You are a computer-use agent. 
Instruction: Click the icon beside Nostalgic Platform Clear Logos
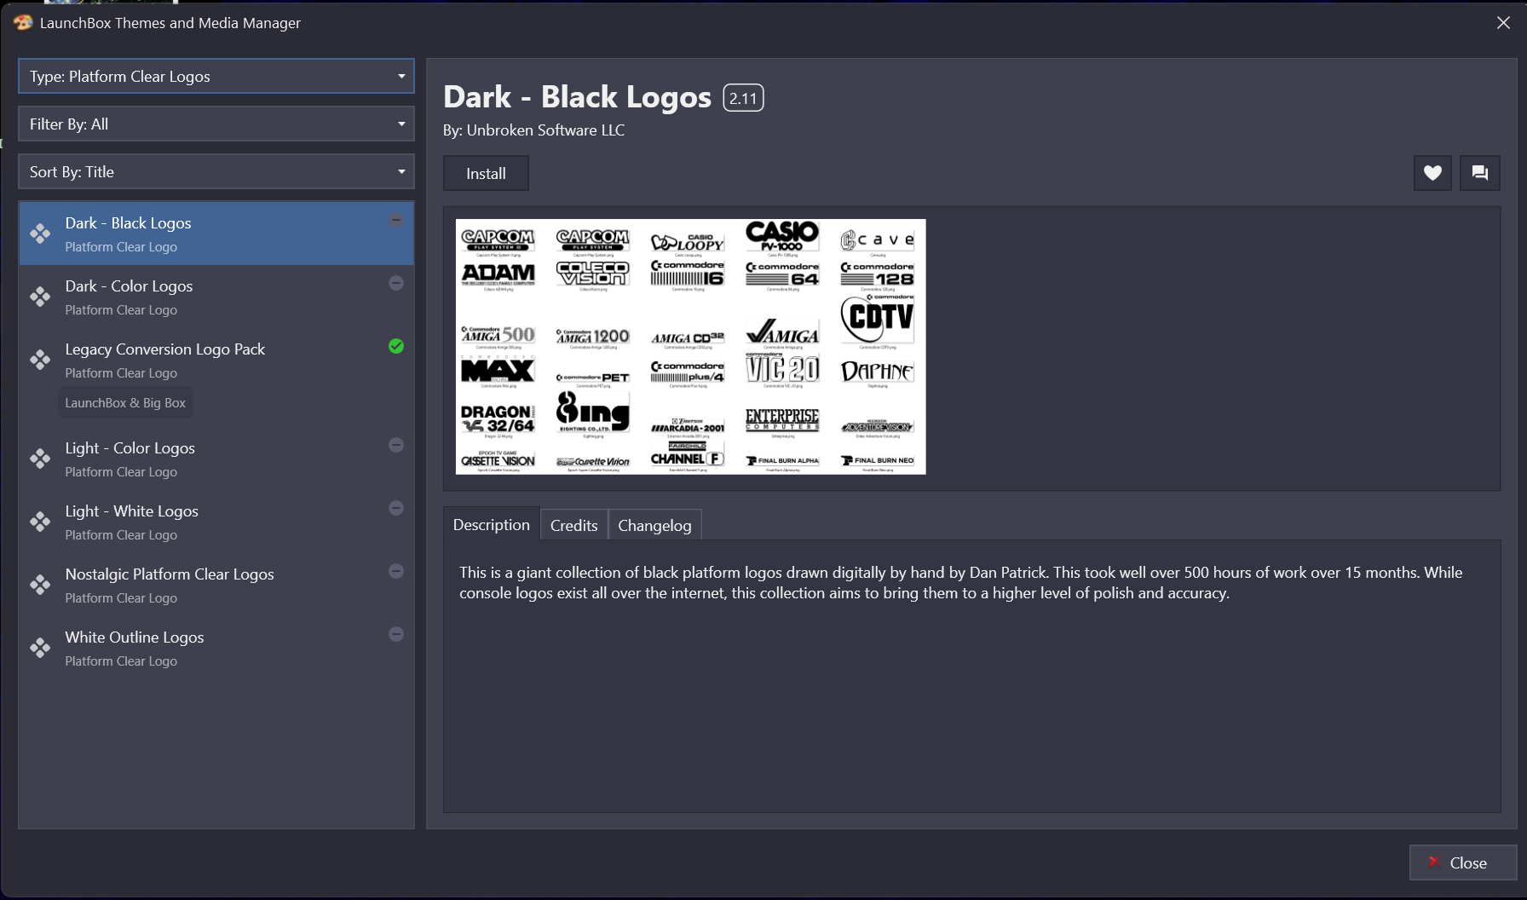point(40,585)
